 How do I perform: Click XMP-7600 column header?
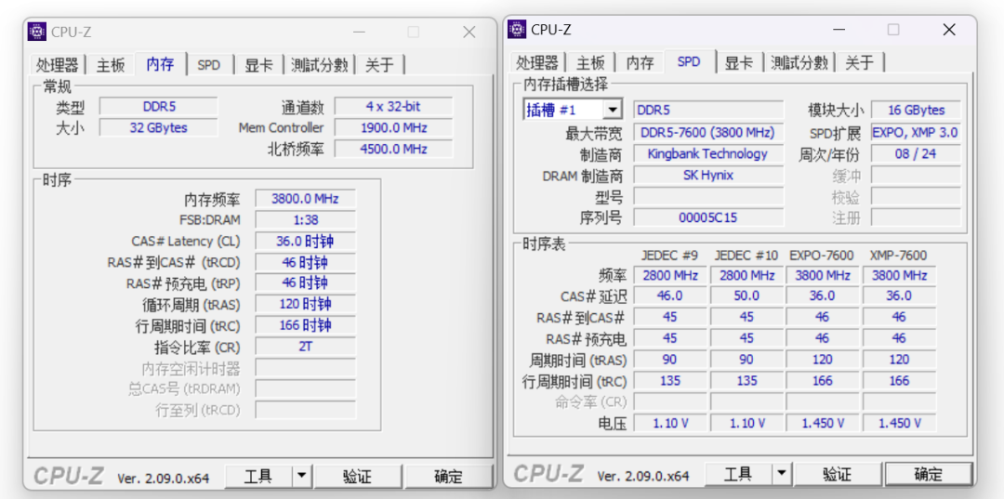898,256
